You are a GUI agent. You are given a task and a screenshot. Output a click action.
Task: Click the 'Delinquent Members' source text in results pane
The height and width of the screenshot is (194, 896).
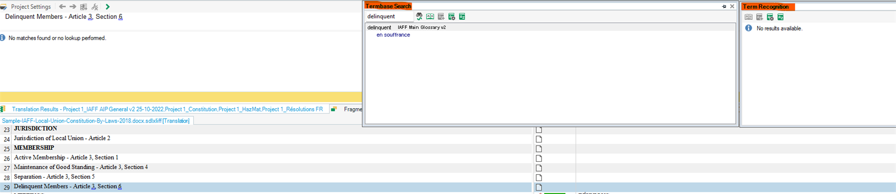tap(64, 16)
